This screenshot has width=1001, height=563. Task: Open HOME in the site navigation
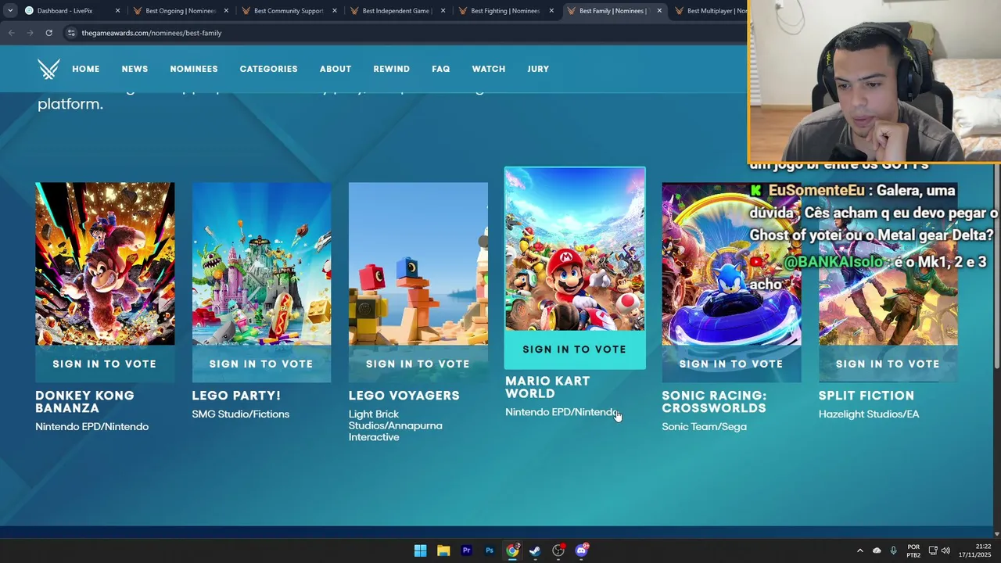coord(86,69)
